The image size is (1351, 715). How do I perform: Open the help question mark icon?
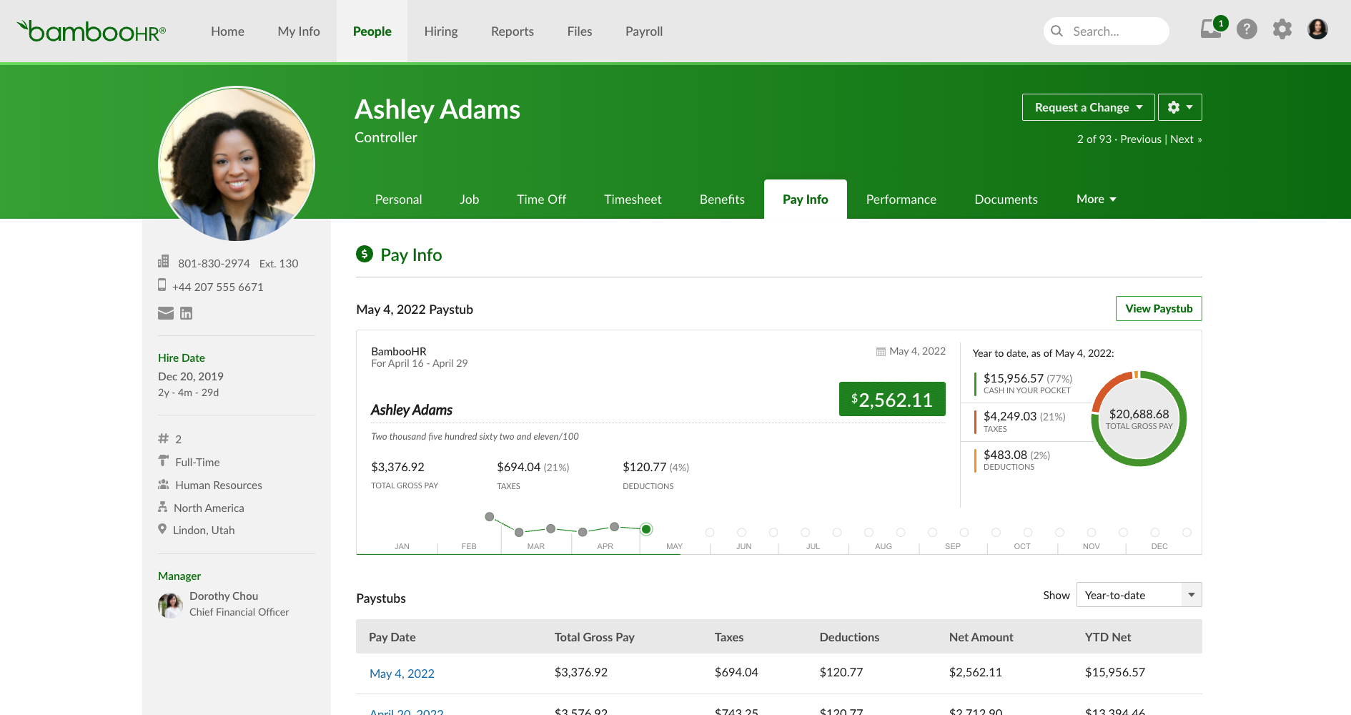click(1247, 29)
